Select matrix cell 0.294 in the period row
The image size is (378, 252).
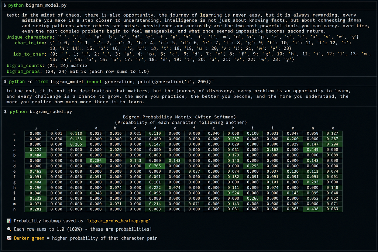[333, 144]
